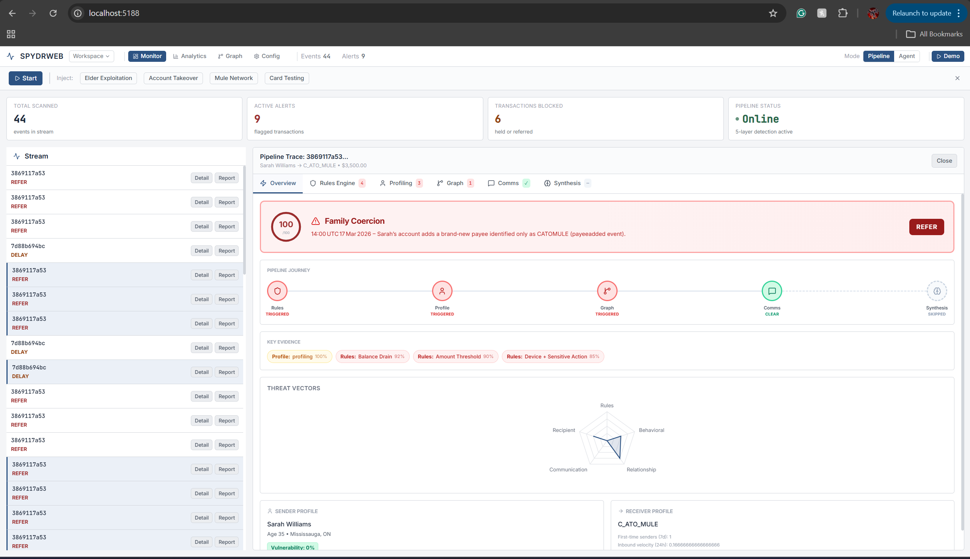This screenshot has height=559, width=970.
Task: Open the Workspace dropdown
Action: click(x=91, y=56)
